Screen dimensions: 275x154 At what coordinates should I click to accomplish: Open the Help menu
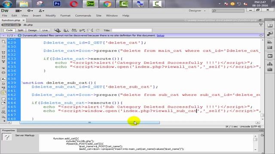coord(126,15)
